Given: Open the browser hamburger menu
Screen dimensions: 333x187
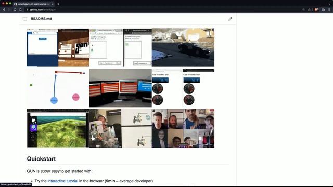Looking at the screenshot, I should coord(329,10).
